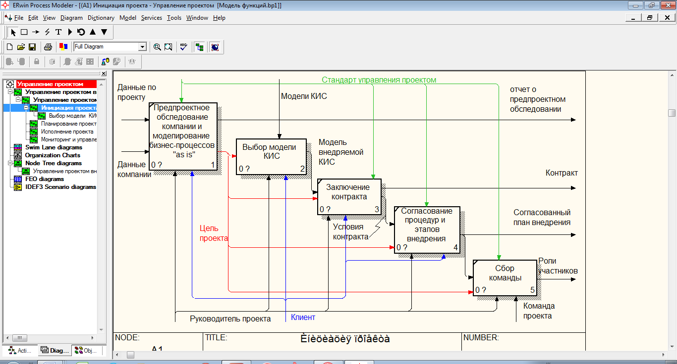Click the Go to parent diagram triangle
677x364 pixels.
point(92,32)
